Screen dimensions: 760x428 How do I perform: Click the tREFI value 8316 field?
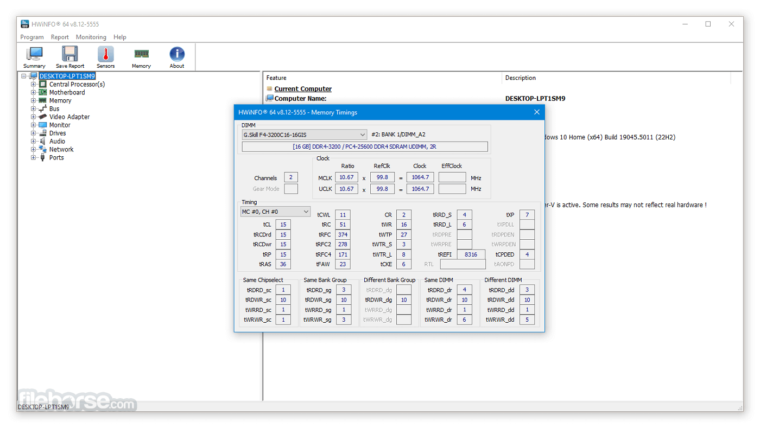(471, 254)
